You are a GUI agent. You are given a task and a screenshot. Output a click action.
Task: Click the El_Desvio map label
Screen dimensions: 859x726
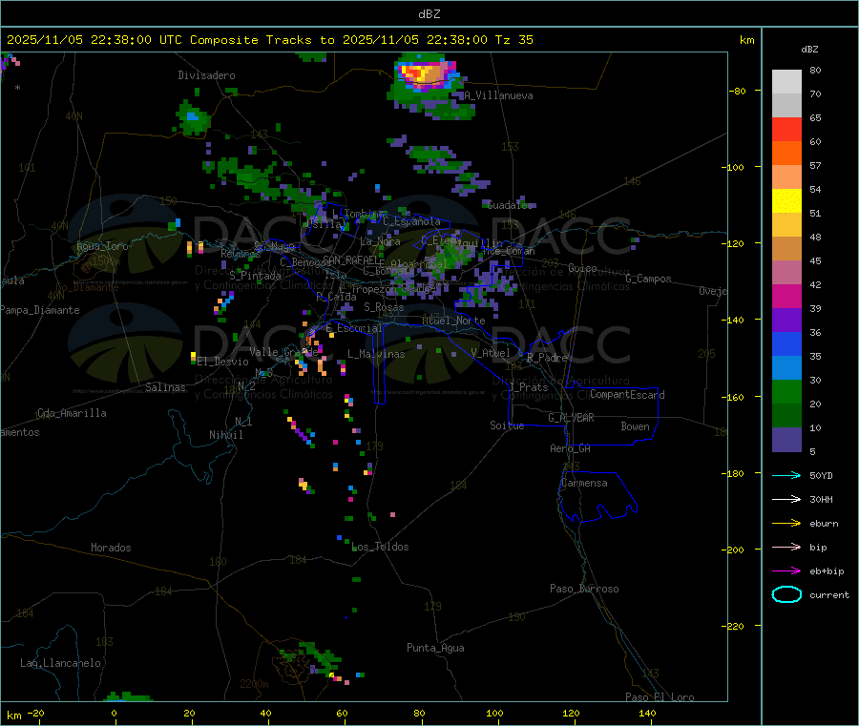(222, 362)
